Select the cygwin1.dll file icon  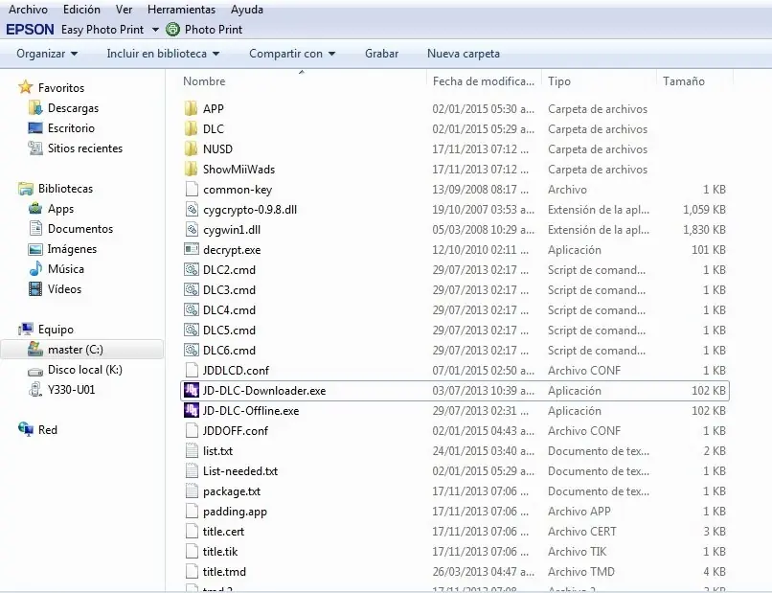pos(191,230)
